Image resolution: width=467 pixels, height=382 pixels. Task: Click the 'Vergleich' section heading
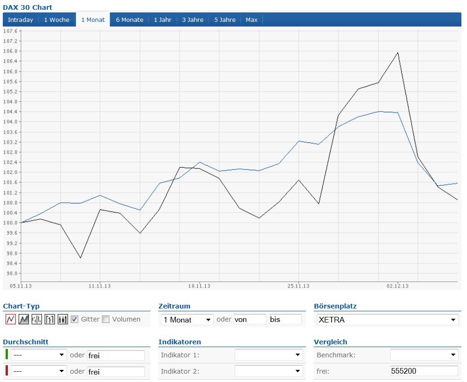(x=331, y=342)
